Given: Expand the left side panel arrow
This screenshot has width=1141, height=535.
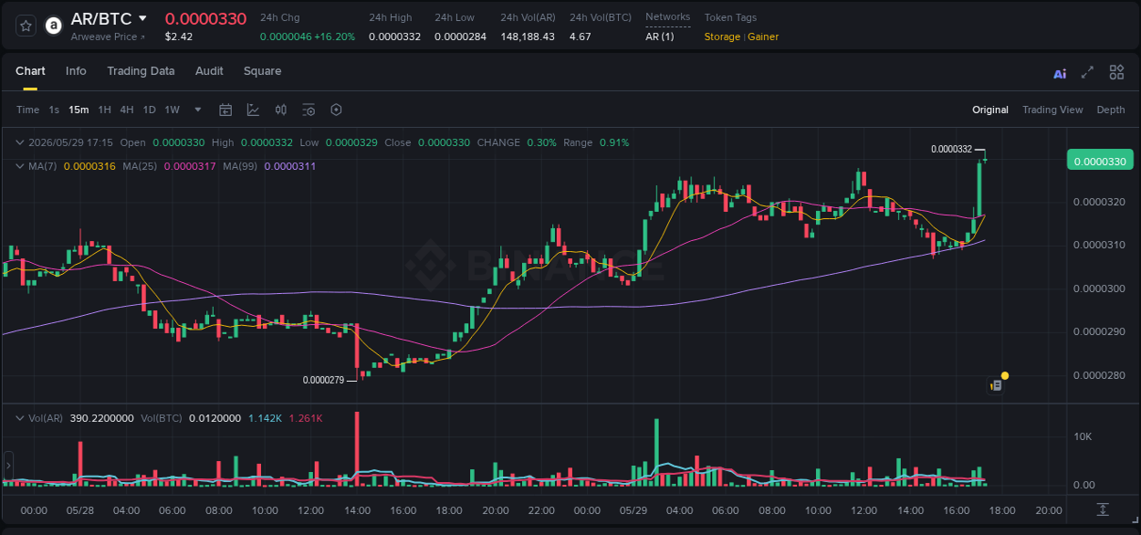Looking at the screenshot, I should (x=8, y=466).
